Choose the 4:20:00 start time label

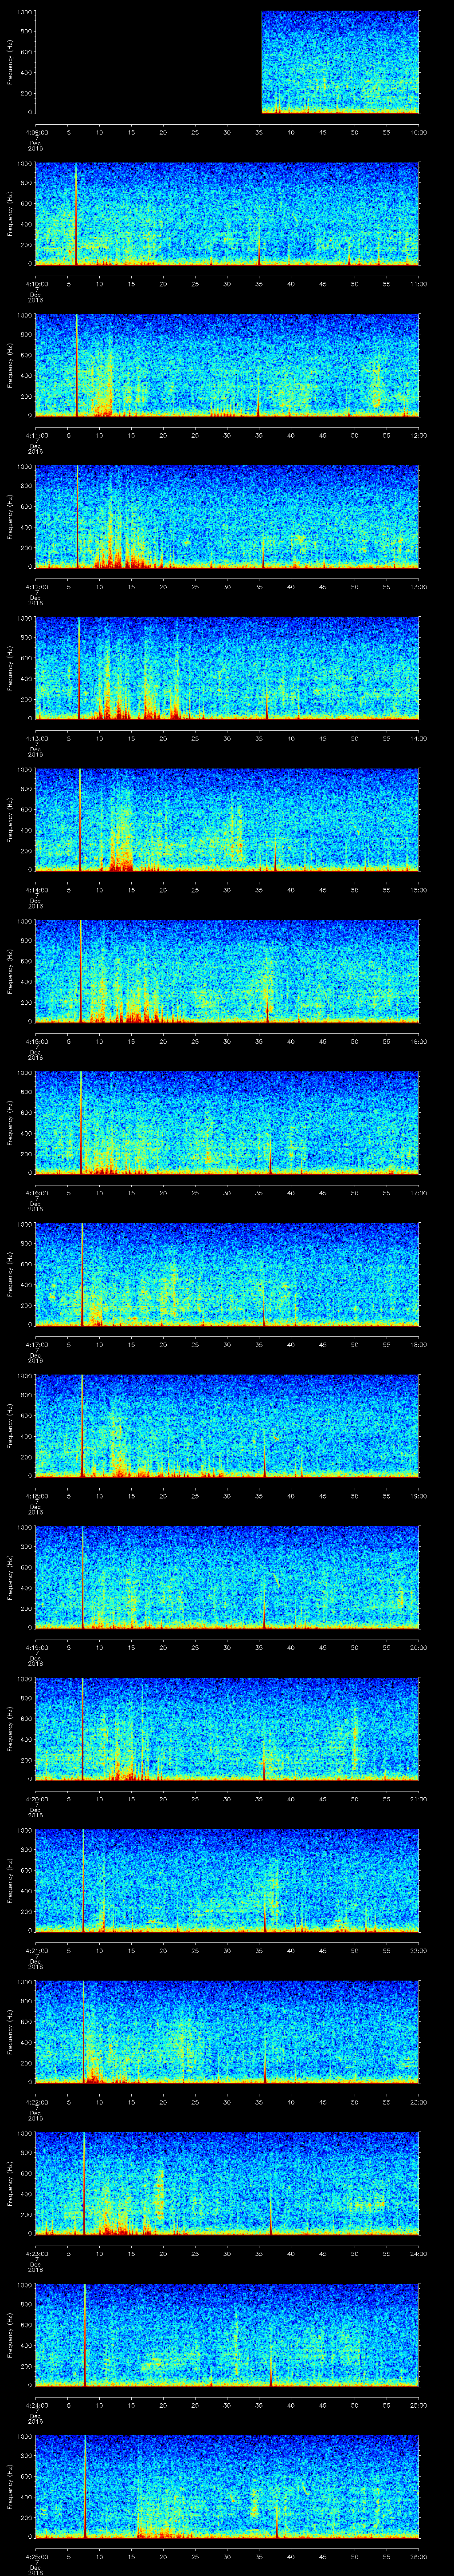[36, 1799]
